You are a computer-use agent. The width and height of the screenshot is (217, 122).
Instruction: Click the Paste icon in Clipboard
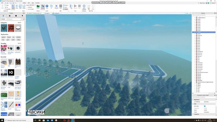click(2, 7)
